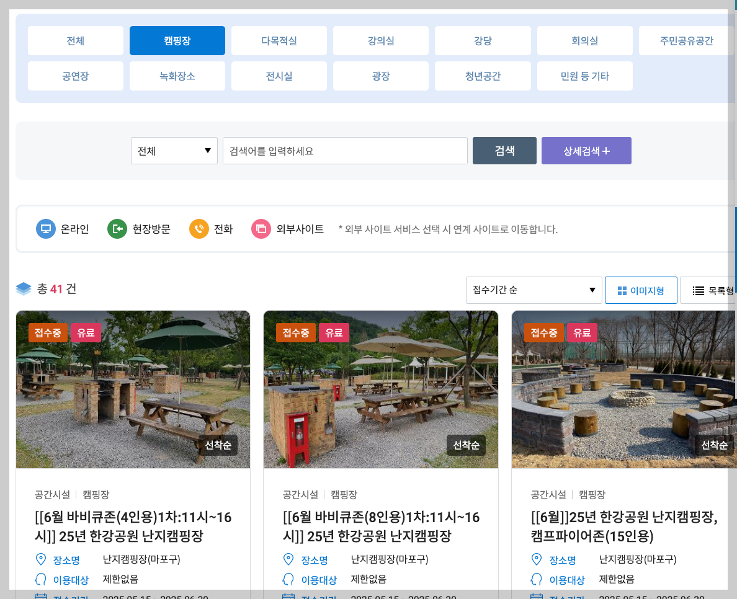Click location pin icon on 캠프파이어존 card
Viewport: 737px width, 599px height.
pyautogui.click(x=536, y=559)
